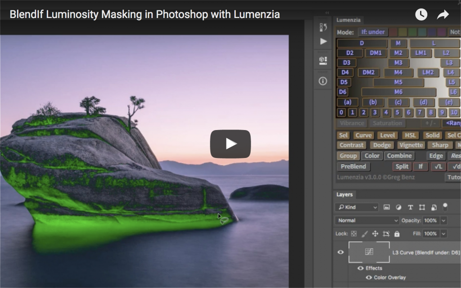Lock all padlock icon
Image resolution: width=461 pixels, height=288 pixels.
(x=397, y=234)
